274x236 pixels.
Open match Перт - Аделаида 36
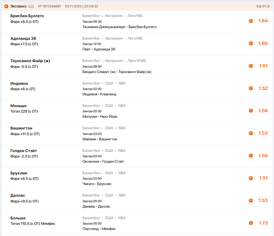pos(99,49)
